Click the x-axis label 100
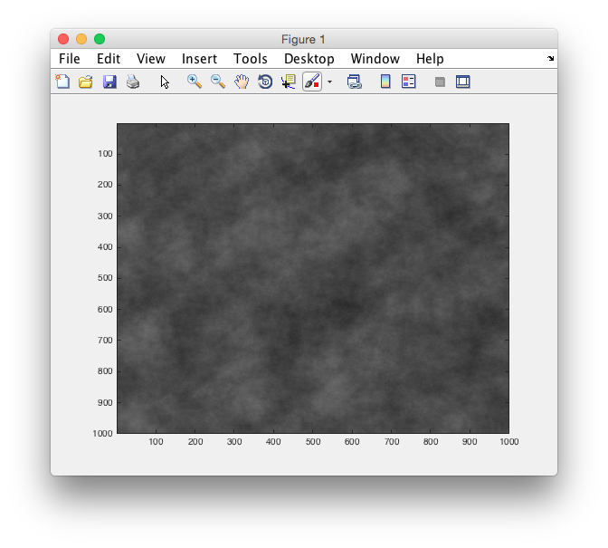Image resolution: width=608 pixels, height=548 pixels. 156,442
